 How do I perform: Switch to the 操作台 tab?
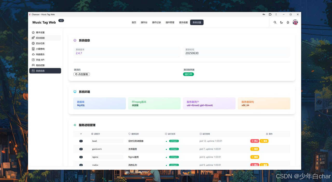tap(144, 22)
